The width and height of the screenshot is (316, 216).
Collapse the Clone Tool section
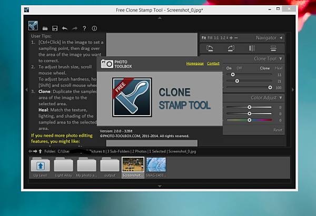[x=281, y=59]
